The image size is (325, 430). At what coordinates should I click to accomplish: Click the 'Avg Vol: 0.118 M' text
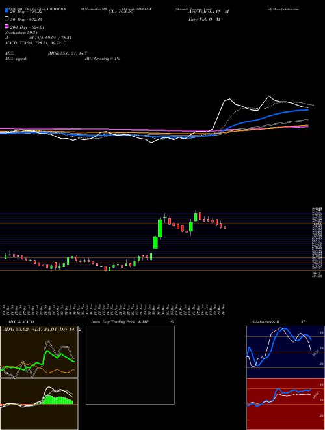(x=209, y=12)
